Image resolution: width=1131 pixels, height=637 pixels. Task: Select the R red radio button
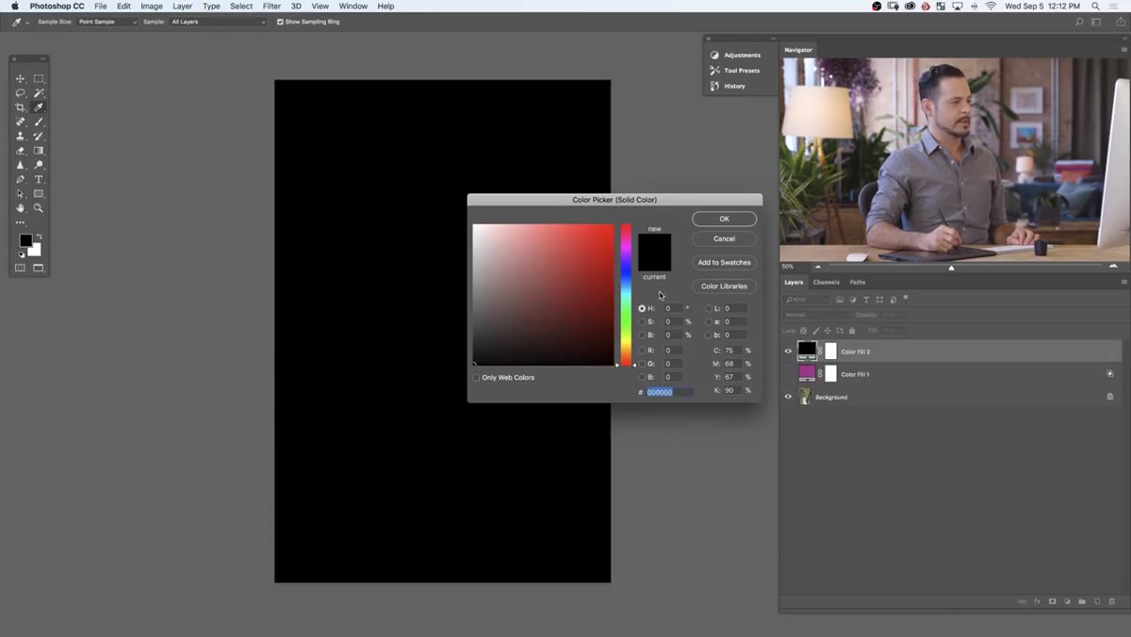tap(642, 351)
